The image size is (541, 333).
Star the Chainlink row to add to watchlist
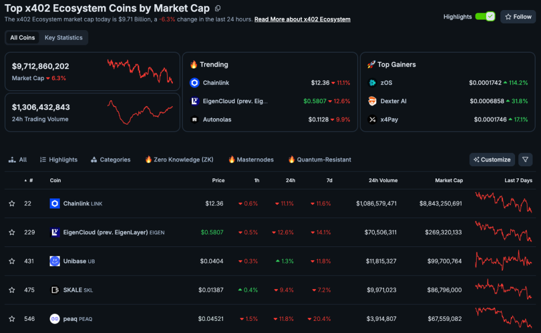click(x=12, y=203)
